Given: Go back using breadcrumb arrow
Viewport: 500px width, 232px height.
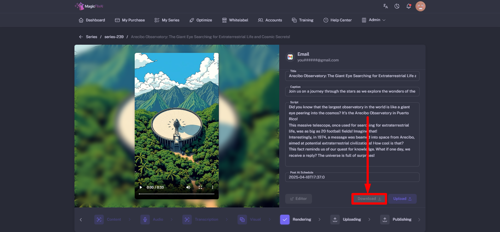Looking at the screenshot, I should pyautogui.click(x=81, y=37).
